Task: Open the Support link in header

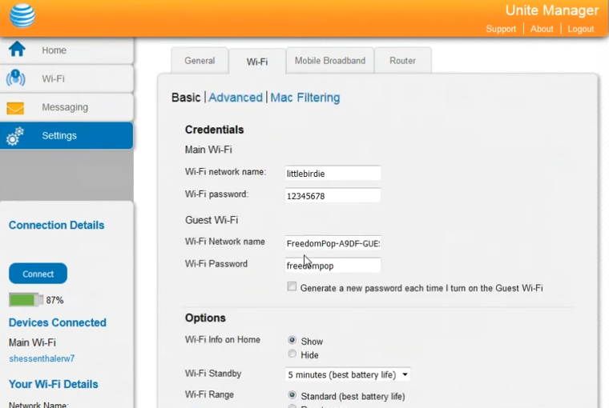Action: point(501,29)
